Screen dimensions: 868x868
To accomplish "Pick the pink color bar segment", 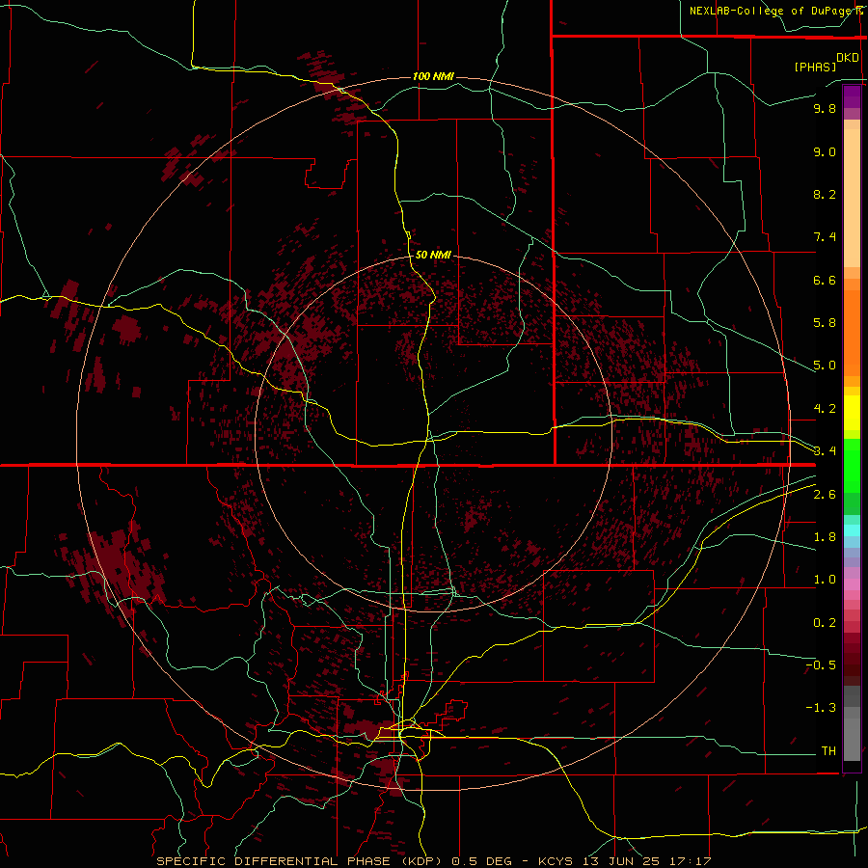I will point(852,584).
